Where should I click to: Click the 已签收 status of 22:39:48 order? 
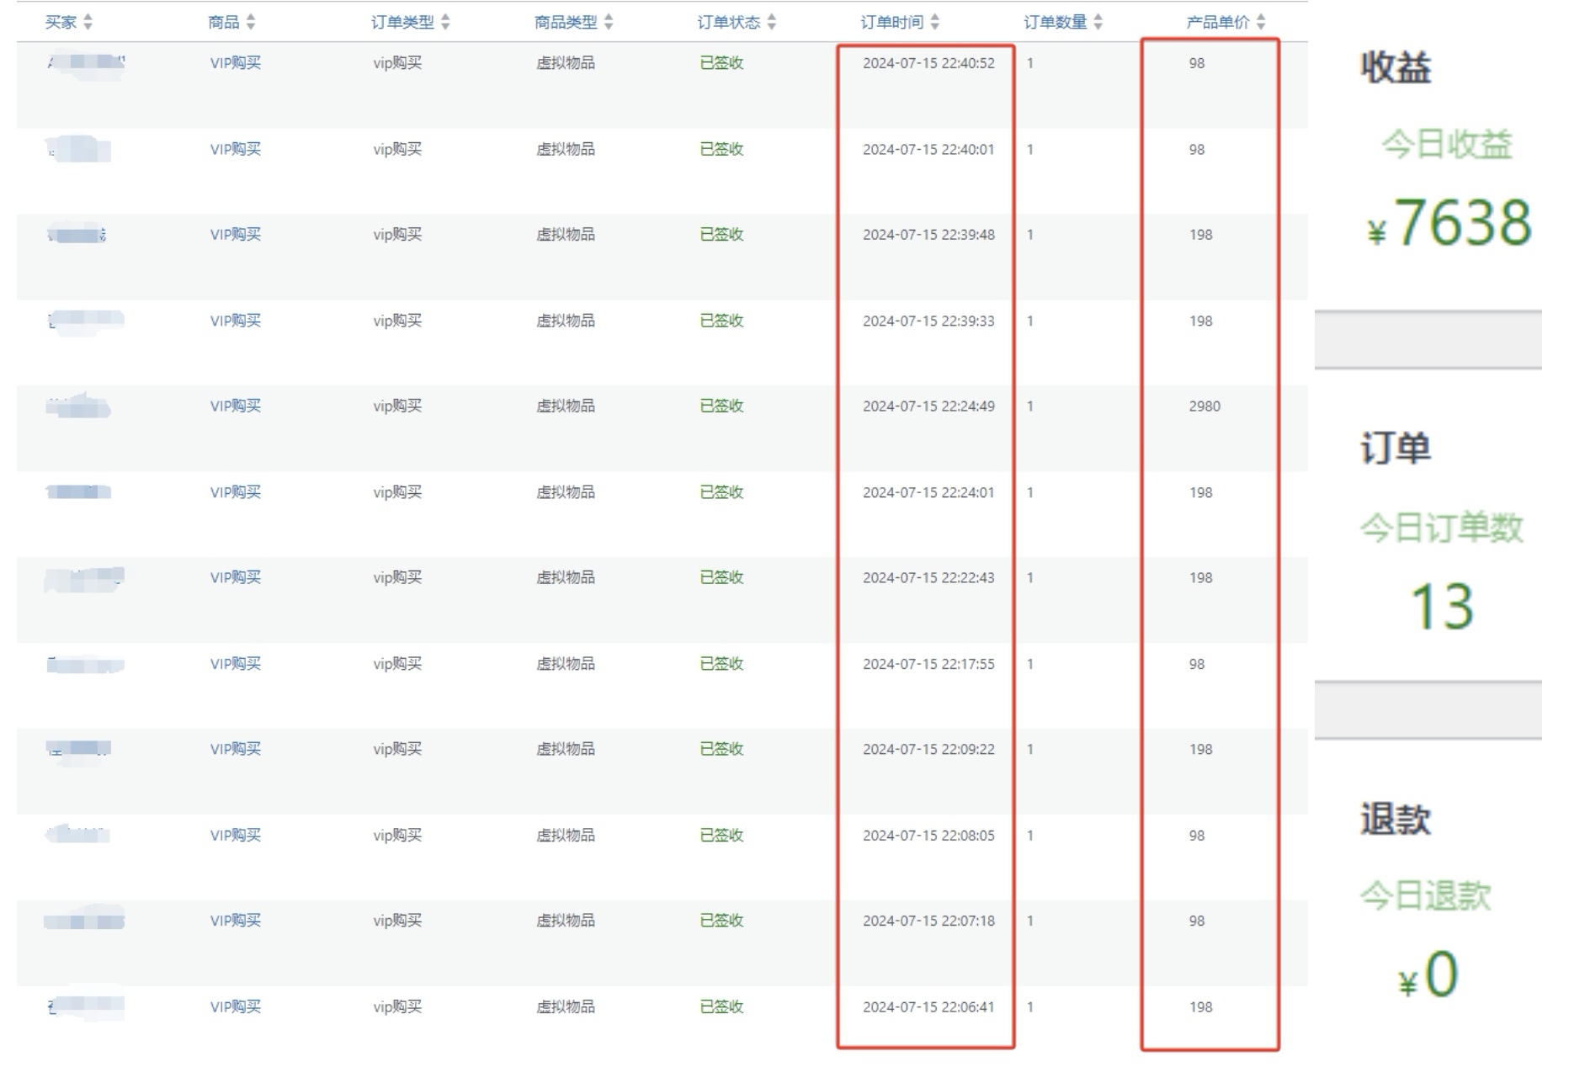click(721, 235)
